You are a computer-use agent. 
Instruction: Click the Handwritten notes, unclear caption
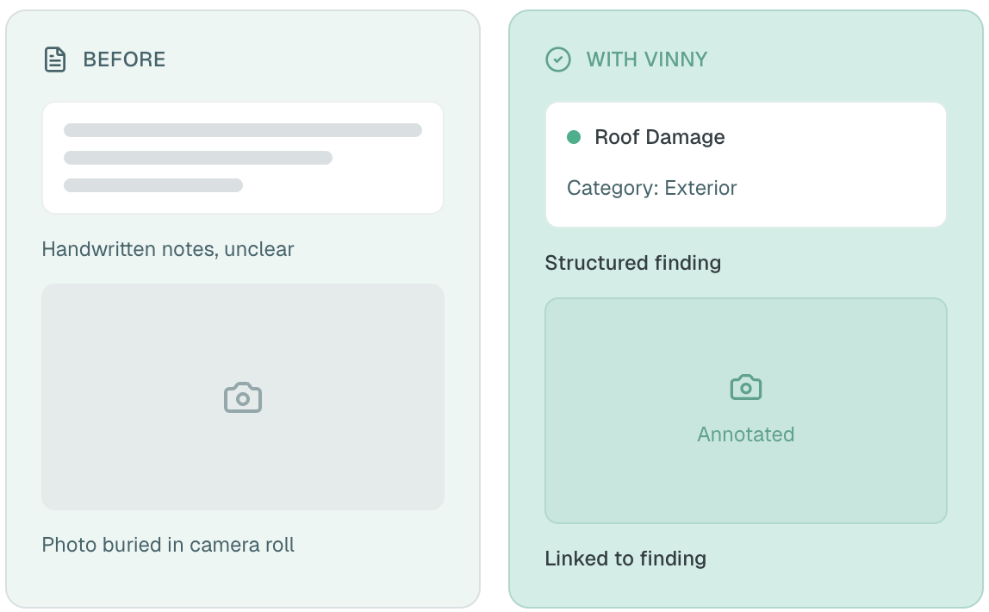(168, 249)
